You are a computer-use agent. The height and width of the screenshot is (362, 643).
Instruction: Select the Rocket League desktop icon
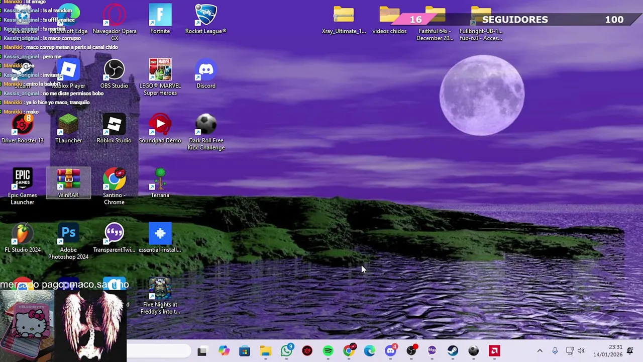click(x=206, y=20)
